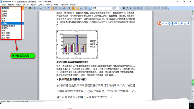Click the Undo arrow icon
Image resolution: width=194 pixels, height=109 pixels.
[48, 8]
